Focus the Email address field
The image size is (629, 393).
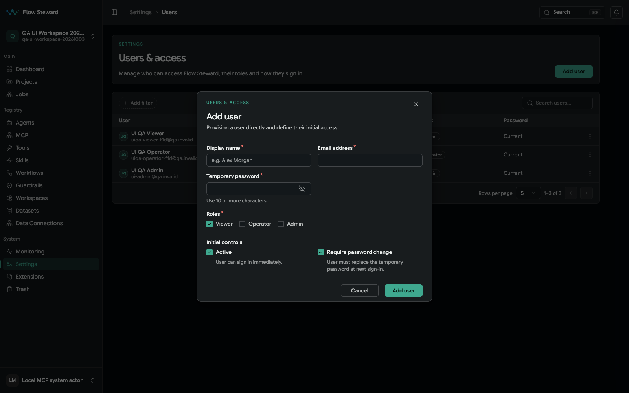(x=370, y=160)
